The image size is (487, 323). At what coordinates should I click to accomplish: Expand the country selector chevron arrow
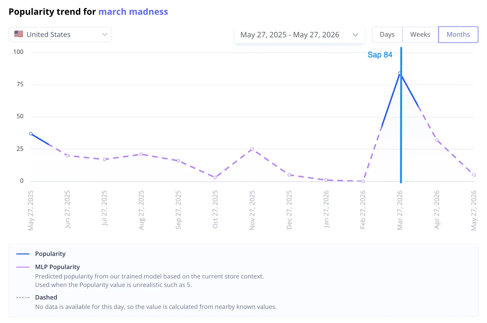coord(105,34)
